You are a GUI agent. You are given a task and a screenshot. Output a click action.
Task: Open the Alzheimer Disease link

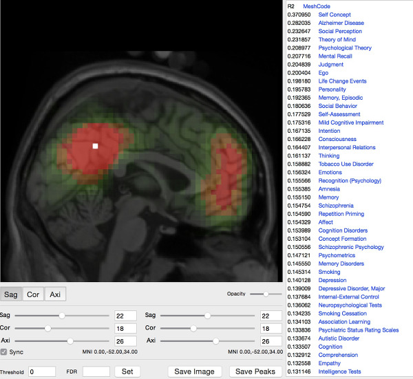[x=341, y=23]
